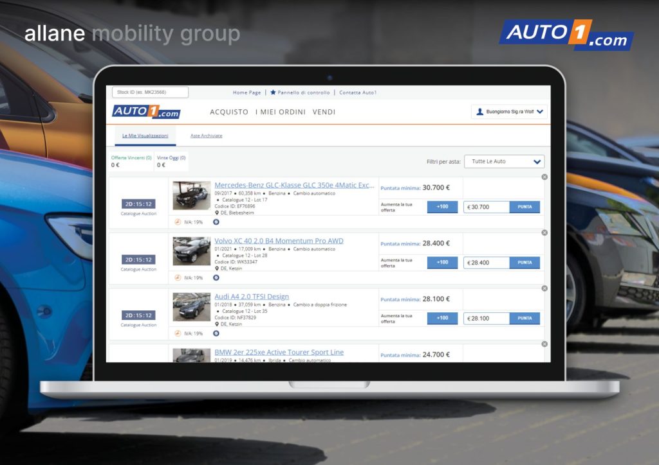Open the I MIEI ORDINI menu

point(281,112)
